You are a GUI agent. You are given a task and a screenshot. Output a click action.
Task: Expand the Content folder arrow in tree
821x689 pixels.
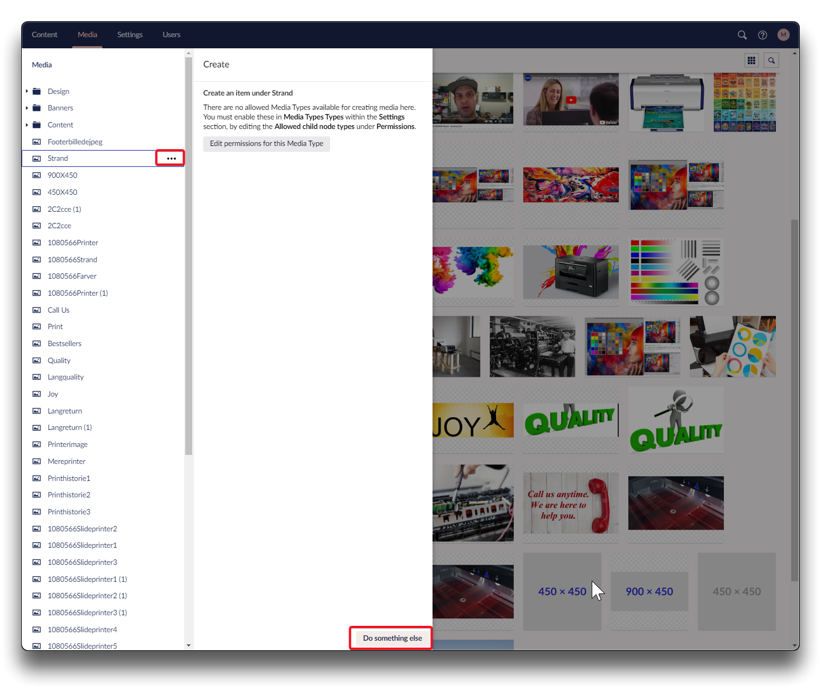27,125
